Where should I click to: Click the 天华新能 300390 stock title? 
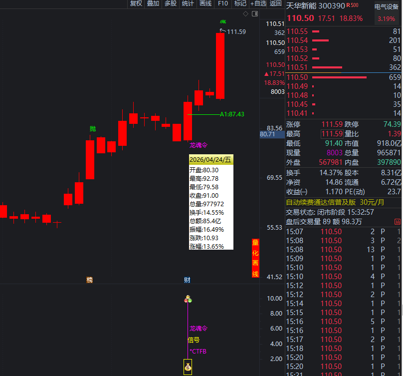coord(315,6)
